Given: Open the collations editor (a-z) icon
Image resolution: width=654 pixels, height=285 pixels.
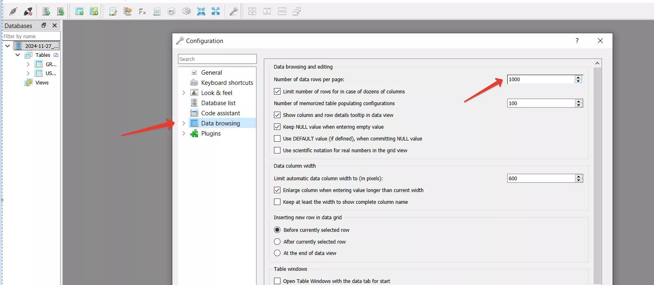Looking at the screenshot, I should (172, 11).
